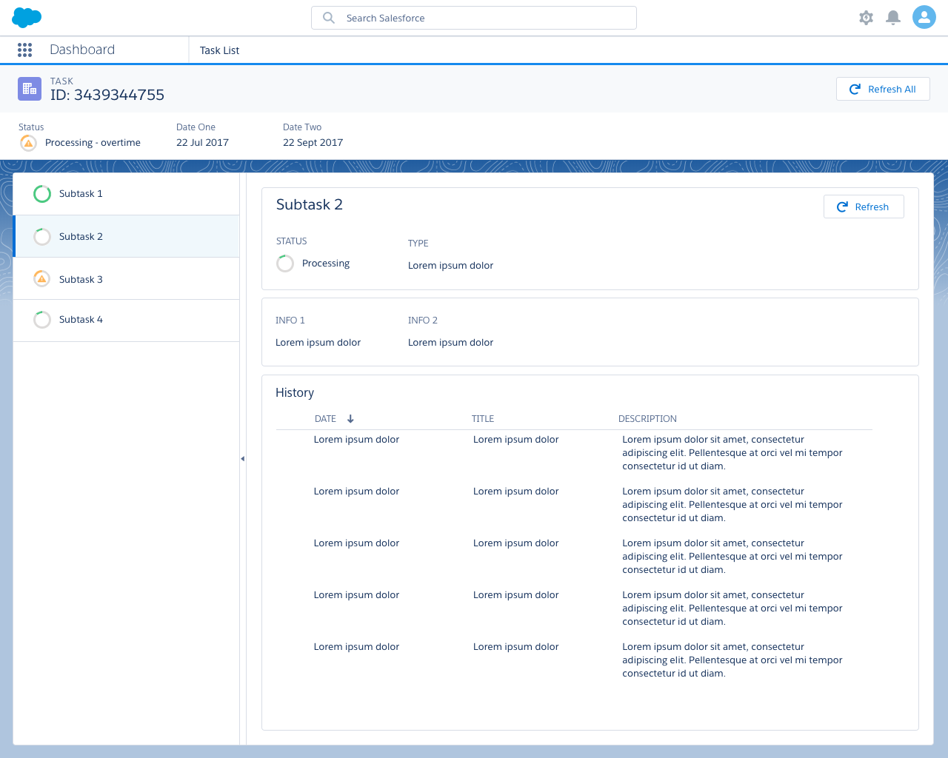Screen dimensions: 948x758
Task: Click Subtask 3 warning ring icon
Action: coord(42,279)
